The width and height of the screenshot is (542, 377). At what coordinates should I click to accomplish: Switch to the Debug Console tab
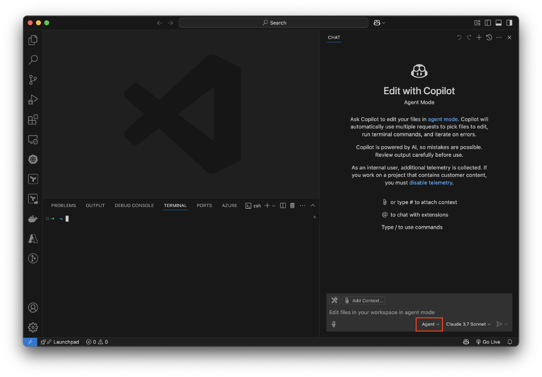[x=134, y=205]
